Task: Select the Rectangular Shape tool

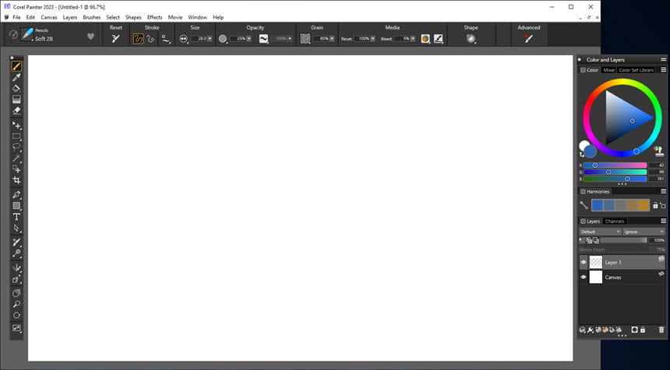Action: coord(16,206)
